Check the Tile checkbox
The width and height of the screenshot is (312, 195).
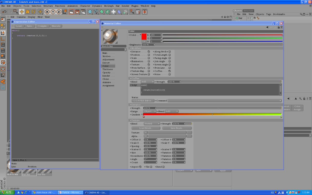151,167
